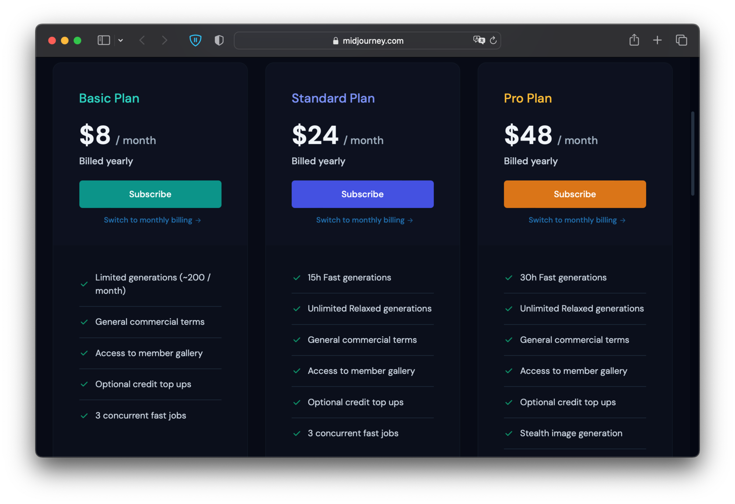Click Basic Plan 'General commercial terms' text
735x504 pixels.
(x=150, y=322)
